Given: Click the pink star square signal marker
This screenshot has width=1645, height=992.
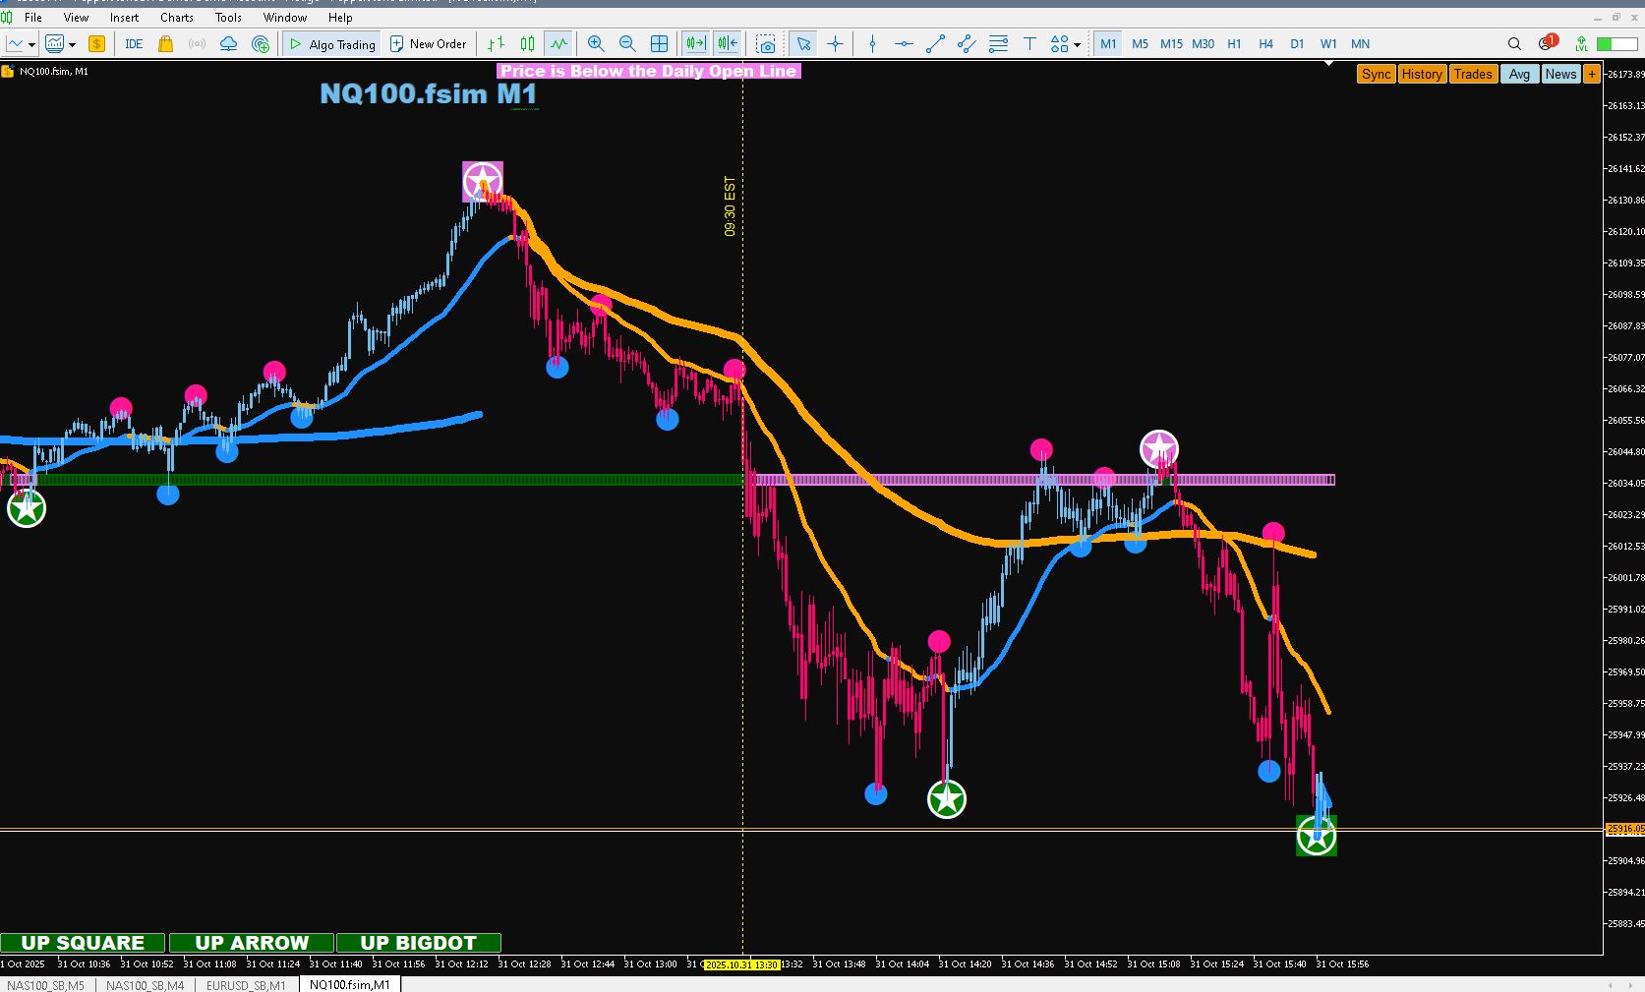Looking at the screenshot, I should click(483, 182).
